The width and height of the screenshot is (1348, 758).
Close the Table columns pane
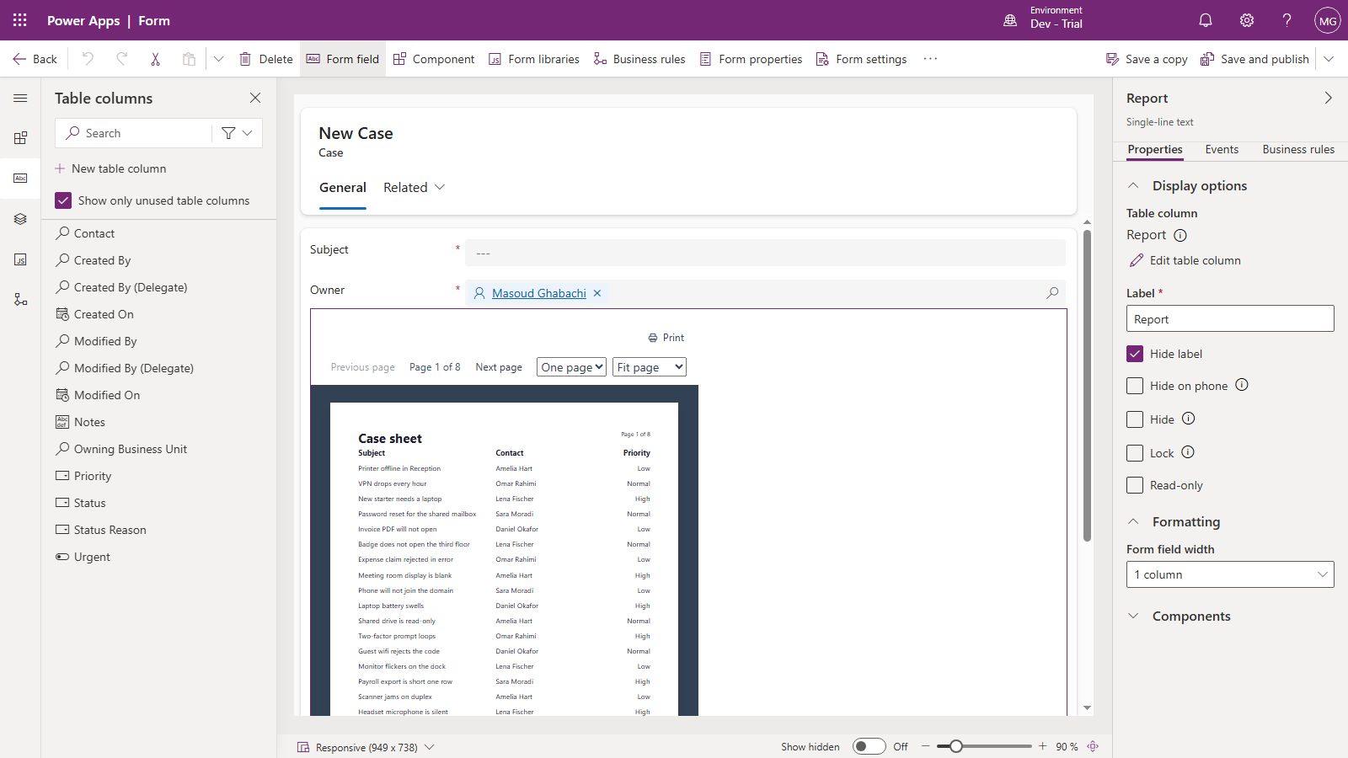pyautogui.click(x=255, y=98)
